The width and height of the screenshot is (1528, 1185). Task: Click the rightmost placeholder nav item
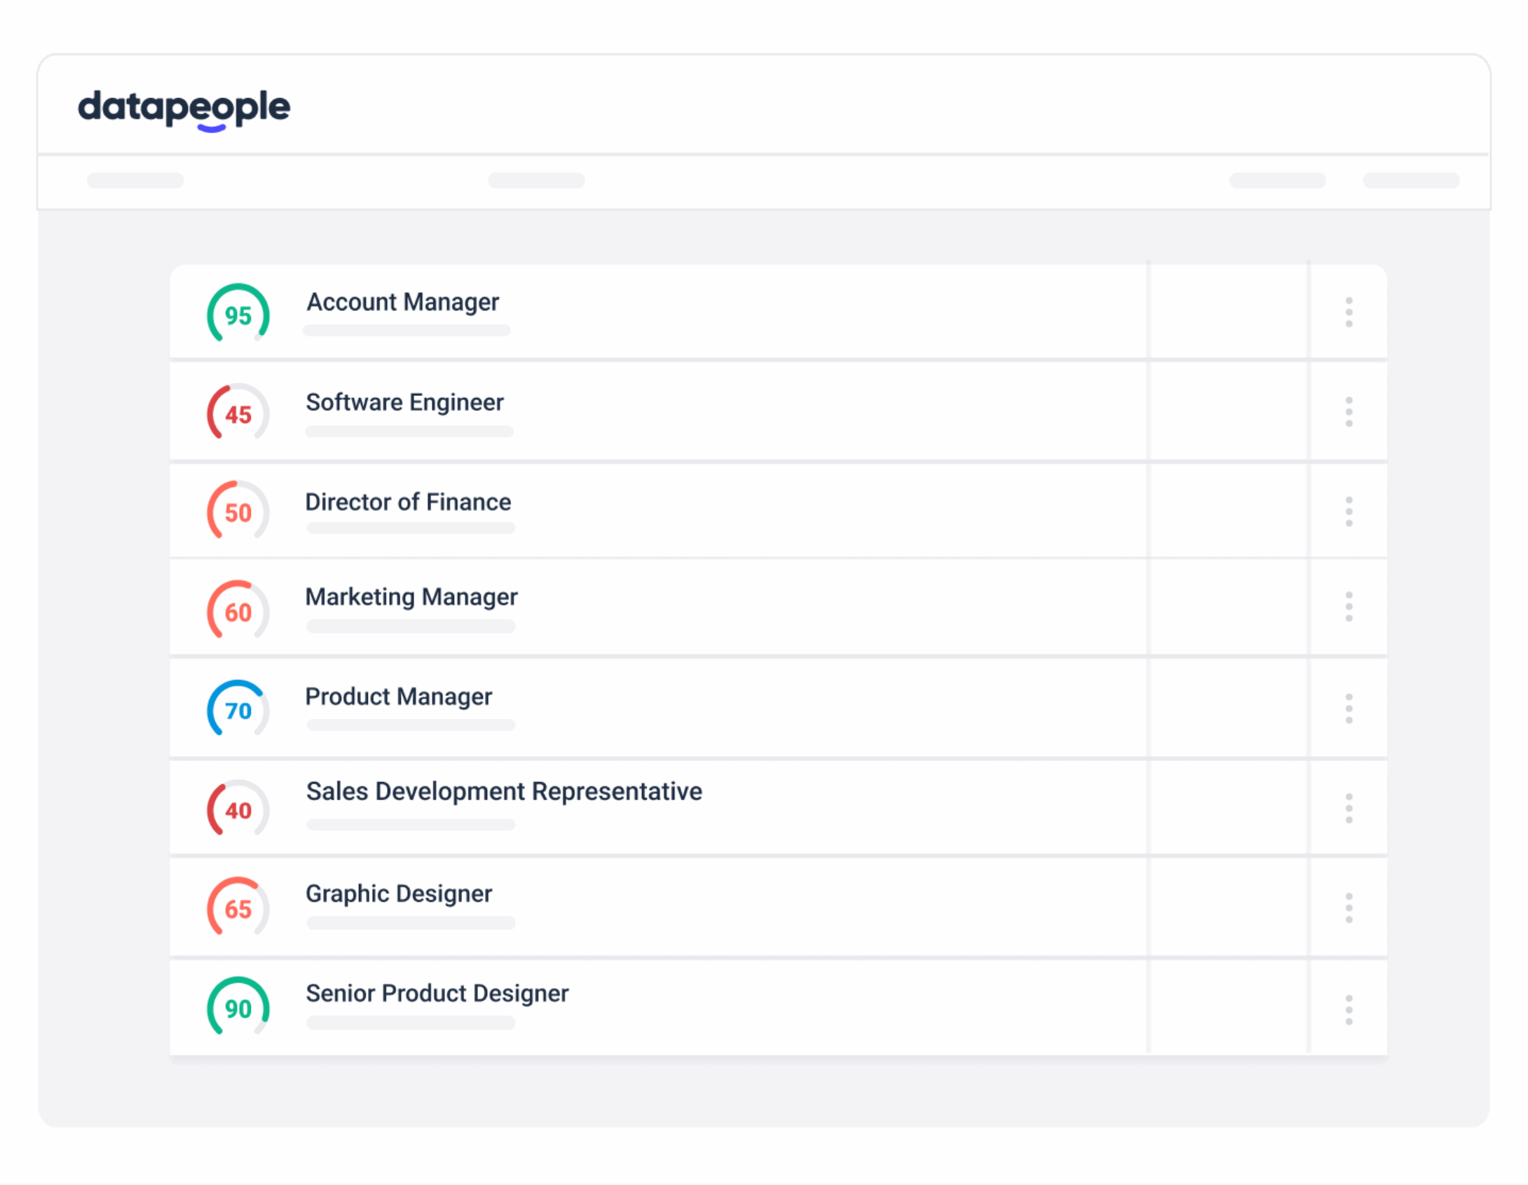coord(1410,181)
